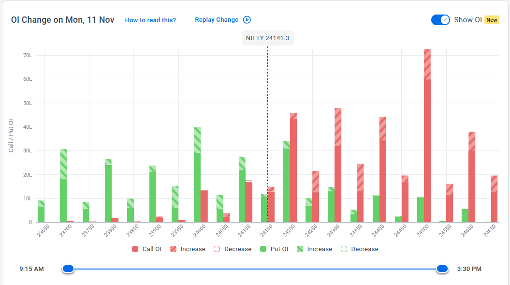The width and height of the screenshot is (510, 285).
Task: Open the 'How to read this?' link
Action: [150, 20]
